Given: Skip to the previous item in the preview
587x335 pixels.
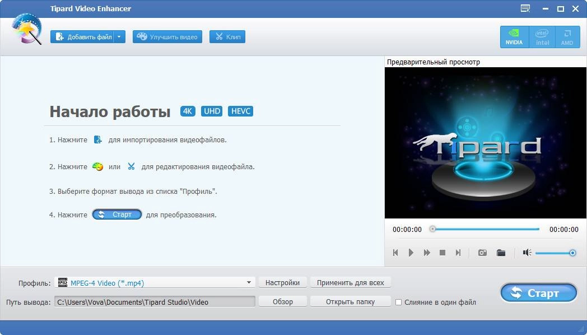Looking at the screenshot, I should tap(395, 253).
